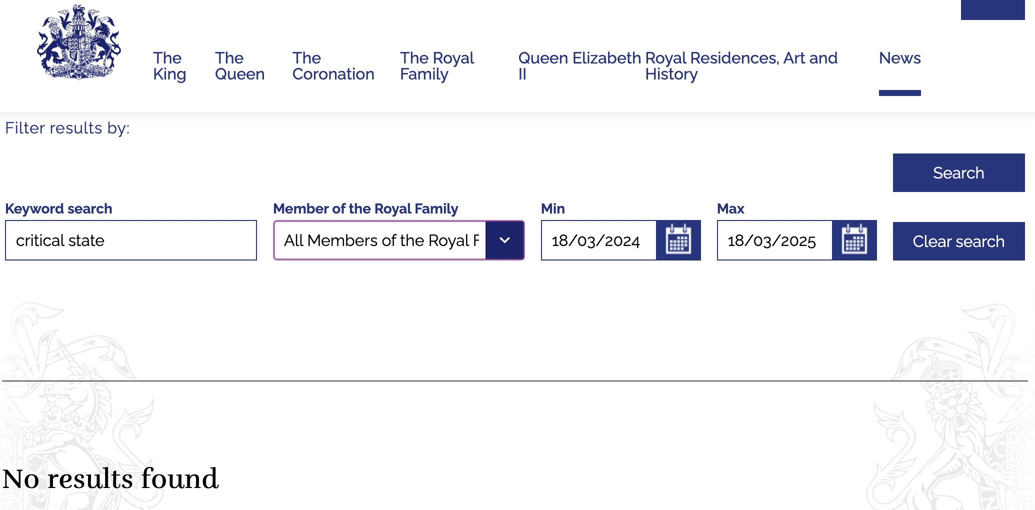Click the Clear search button
This screenshot has width=1035, height=510.
coord(958,241)
